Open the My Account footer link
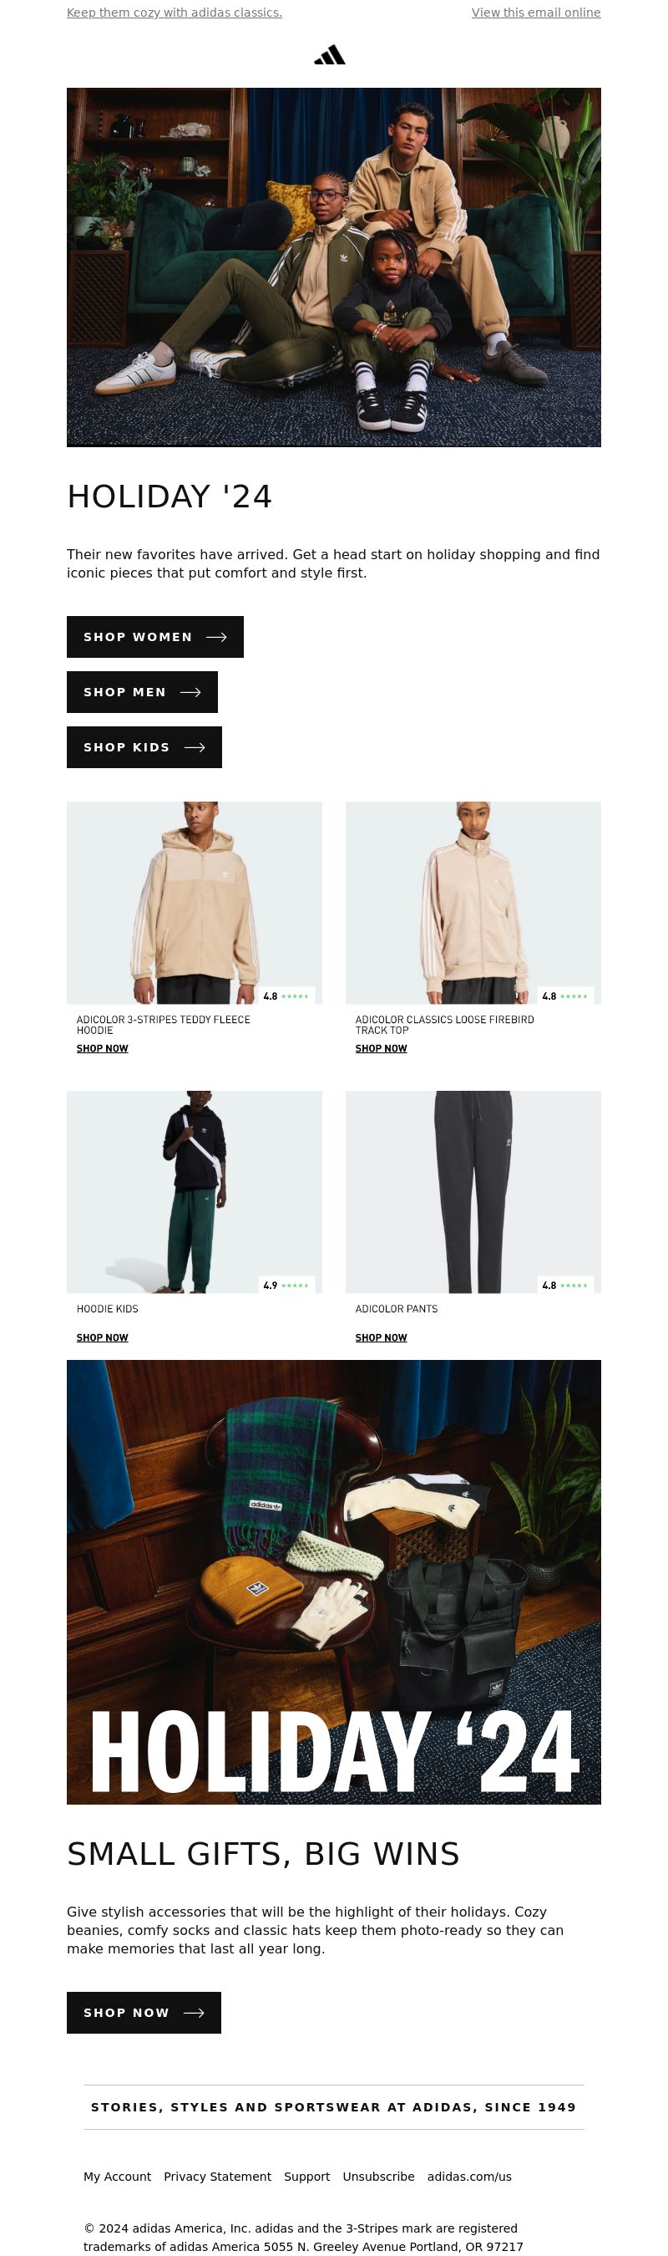 pyautogui.click(x=117, y=2177)
